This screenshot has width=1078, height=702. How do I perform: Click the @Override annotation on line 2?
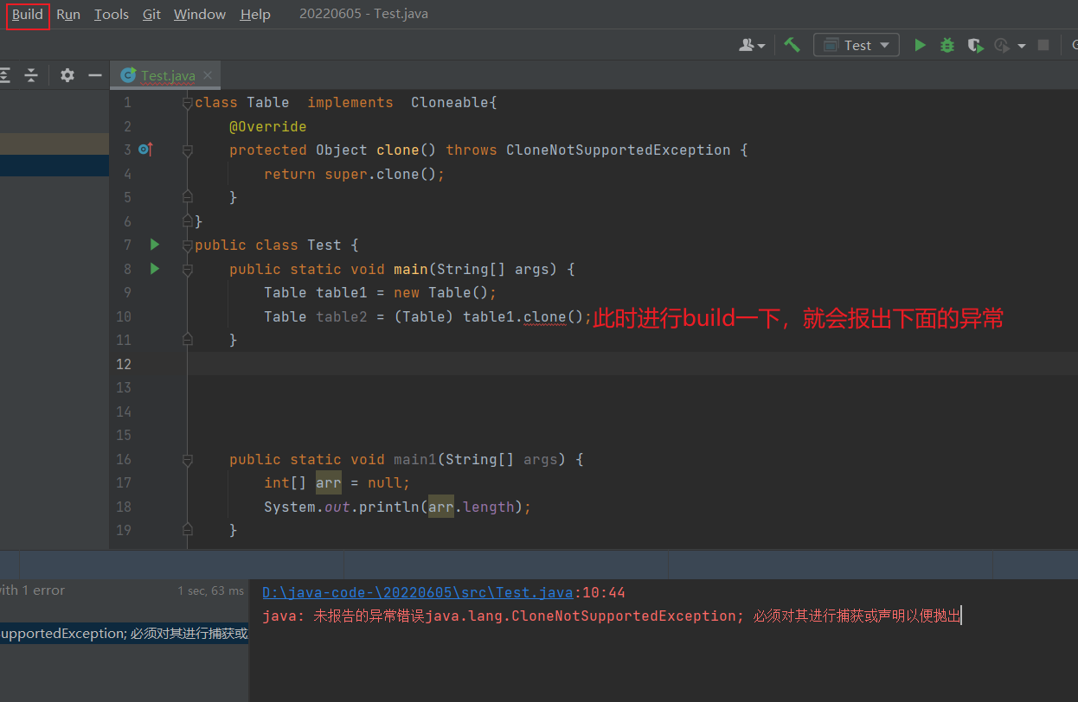point(267,127)
